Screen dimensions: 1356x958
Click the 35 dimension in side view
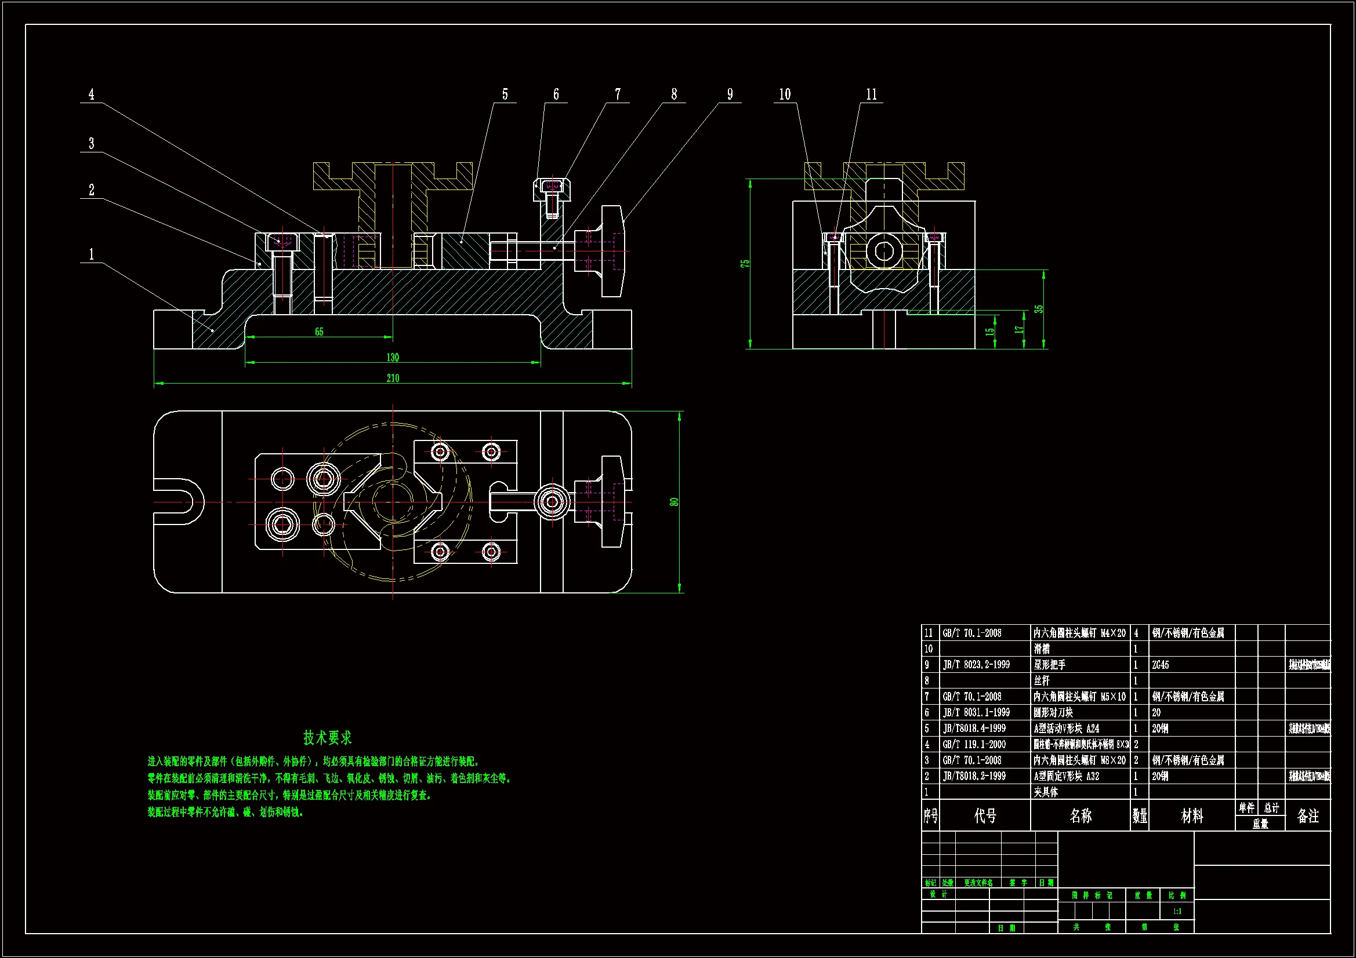[x=1039, y=309]
